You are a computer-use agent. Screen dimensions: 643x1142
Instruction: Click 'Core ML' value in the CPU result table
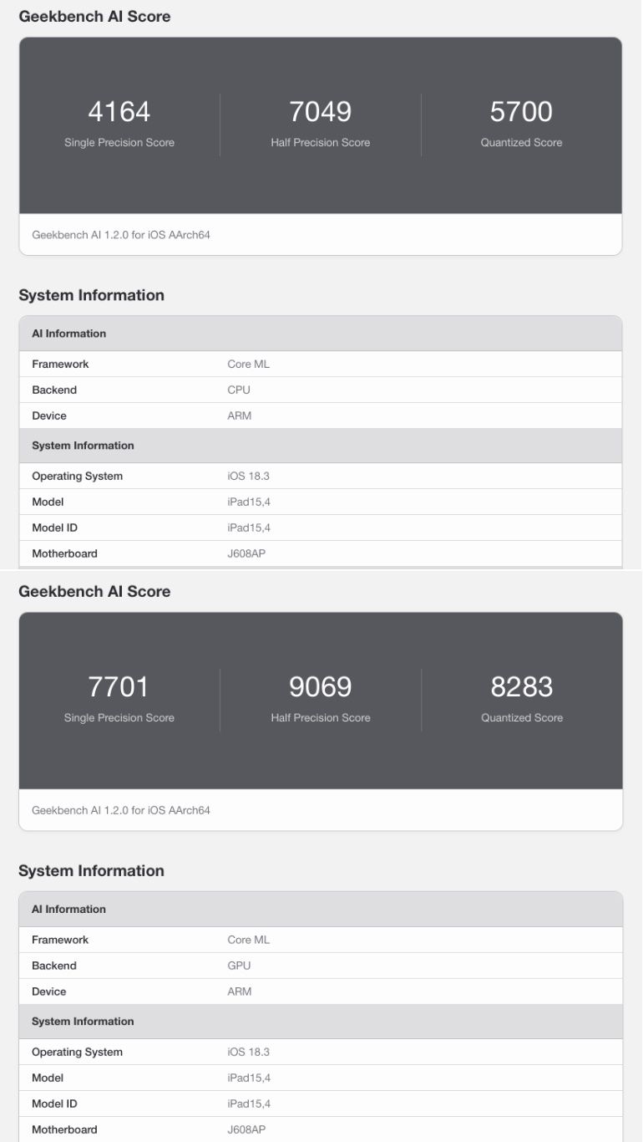[x=248, y=364]
